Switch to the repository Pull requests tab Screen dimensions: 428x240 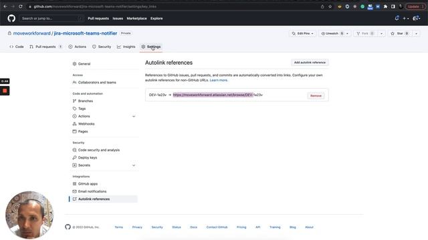pos(46,47)
